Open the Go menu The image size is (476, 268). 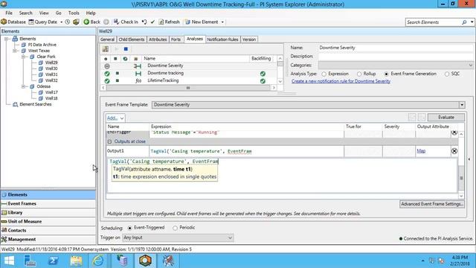point(58,13)
